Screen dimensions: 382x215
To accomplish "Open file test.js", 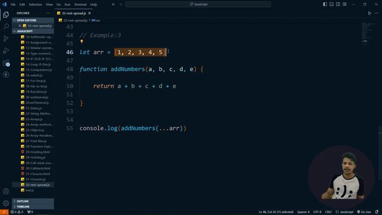I will pyautogui.click(x=30, y=190).
